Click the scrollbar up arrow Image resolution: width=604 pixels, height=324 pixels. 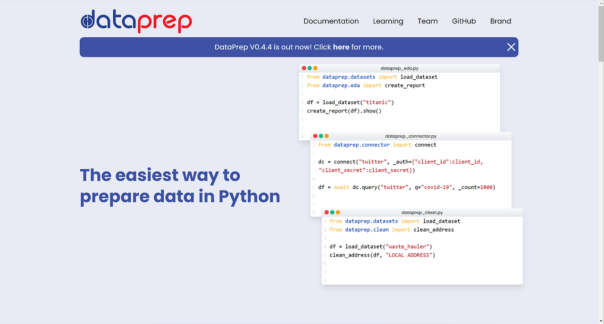[x=601, y=3]
